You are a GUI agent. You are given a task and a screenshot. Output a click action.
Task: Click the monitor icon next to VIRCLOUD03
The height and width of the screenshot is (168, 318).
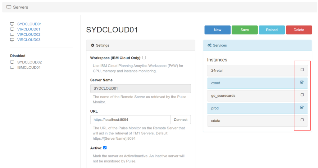[12, 40]
